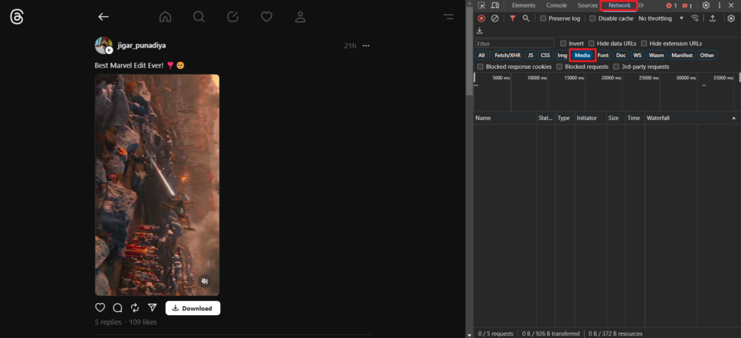The width and height of the screenshot is (741, 338).
Task: Open the Profile person icon
Action: tap(301, 17)
